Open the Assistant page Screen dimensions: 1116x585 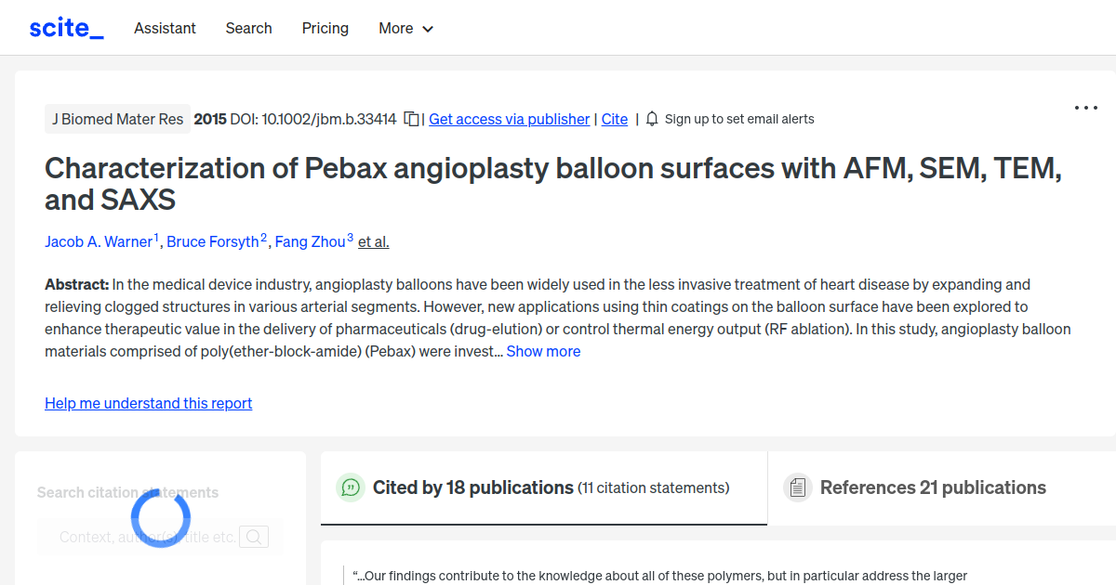pyautogui.click(x=165, y=28)
